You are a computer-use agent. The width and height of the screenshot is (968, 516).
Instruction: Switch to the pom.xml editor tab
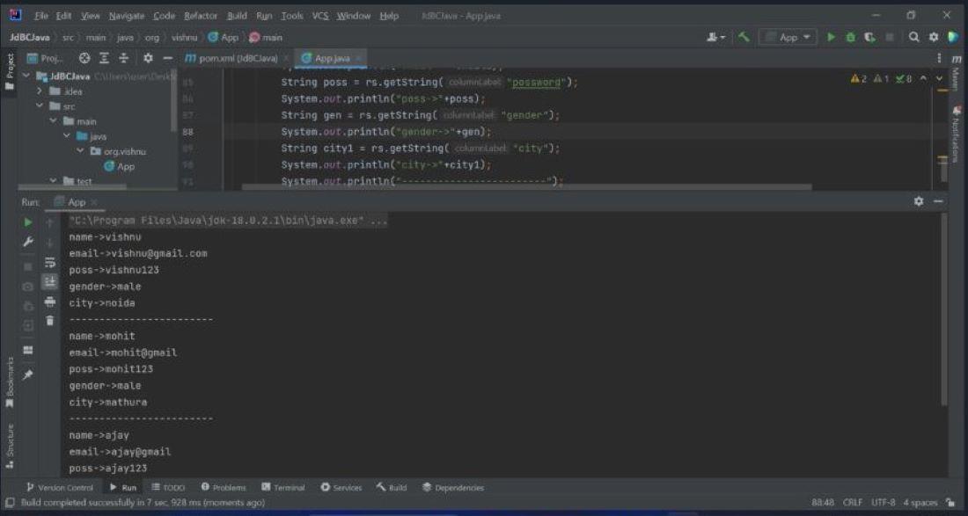tap(237, 58)
